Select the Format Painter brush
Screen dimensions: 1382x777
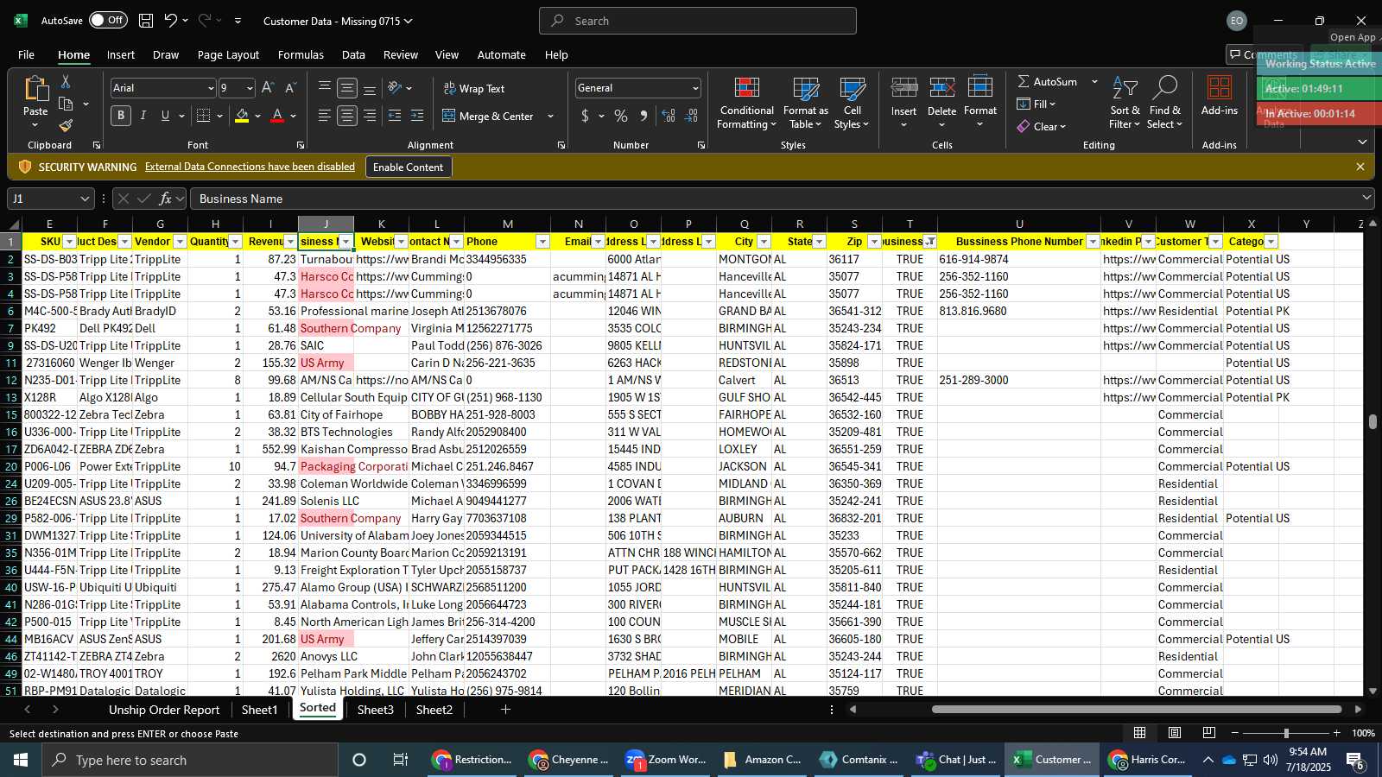coord(66,126)
